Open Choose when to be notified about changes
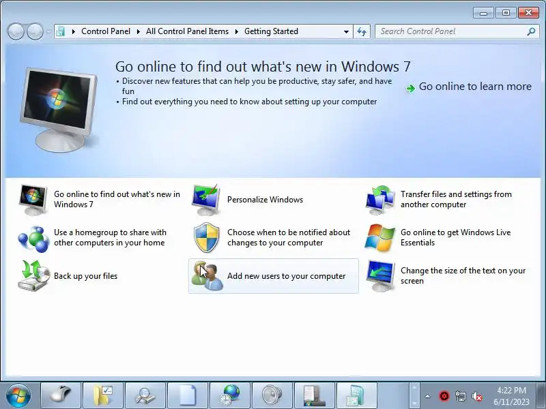Viewport: 546px width, 409px height. pos(274,238)
